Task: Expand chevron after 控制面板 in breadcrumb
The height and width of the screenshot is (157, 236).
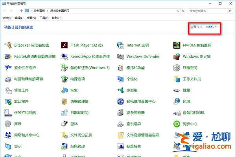Action: tap(48, 11)
